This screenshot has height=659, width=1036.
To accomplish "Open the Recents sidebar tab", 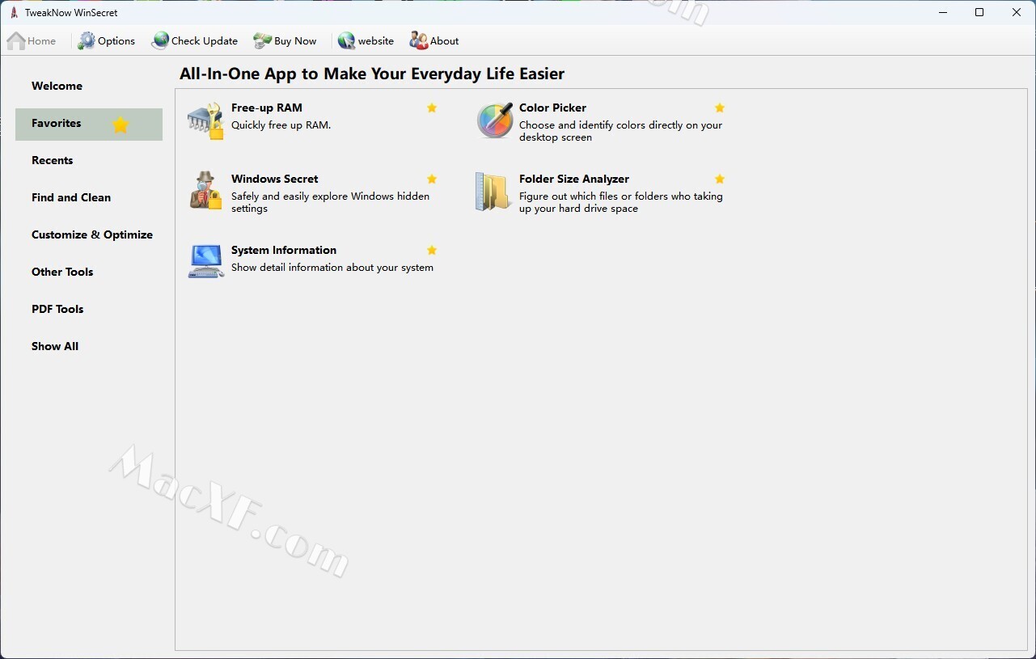I will click(x=89, y=160).
